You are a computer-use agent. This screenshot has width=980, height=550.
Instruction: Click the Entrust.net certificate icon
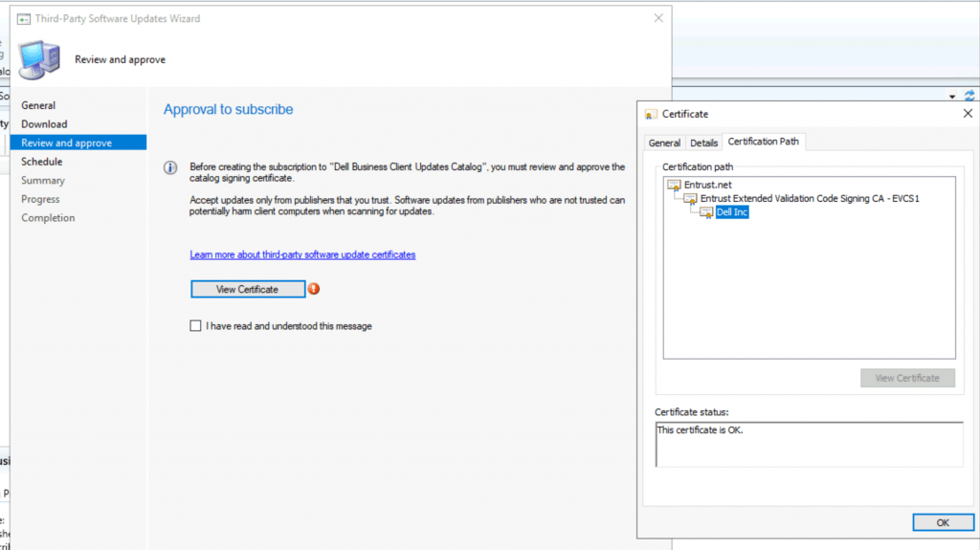674,185
